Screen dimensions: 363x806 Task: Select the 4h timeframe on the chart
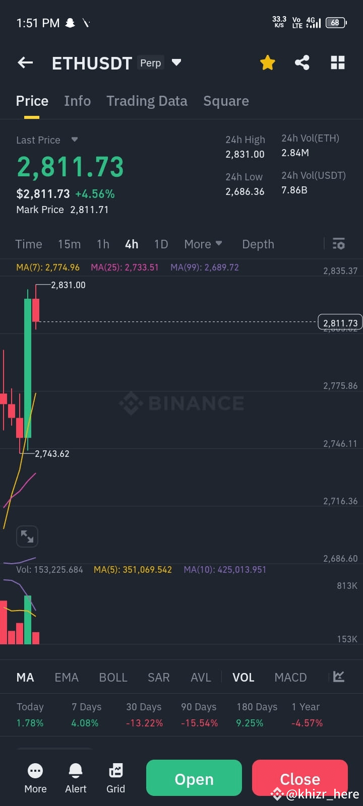pos(131,244)
